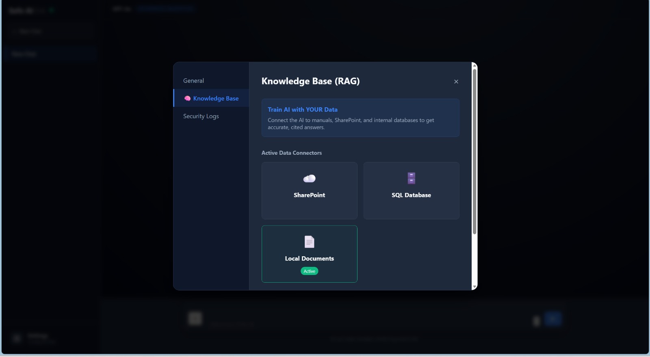Click the 'Train AI with YOUR Data' heading

(x=302, y=110)
